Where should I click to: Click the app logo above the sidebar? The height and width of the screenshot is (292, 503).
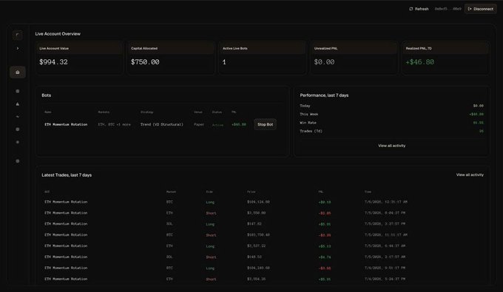point(18,35)
